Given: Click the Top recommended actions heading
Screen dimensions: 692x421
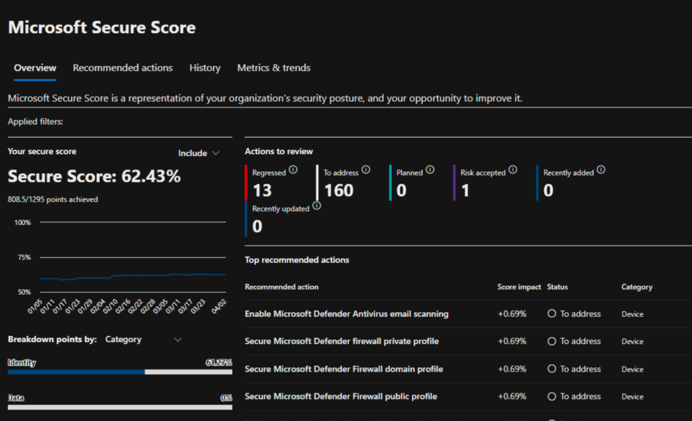Looking at the screenshot, I should [297, 260].
